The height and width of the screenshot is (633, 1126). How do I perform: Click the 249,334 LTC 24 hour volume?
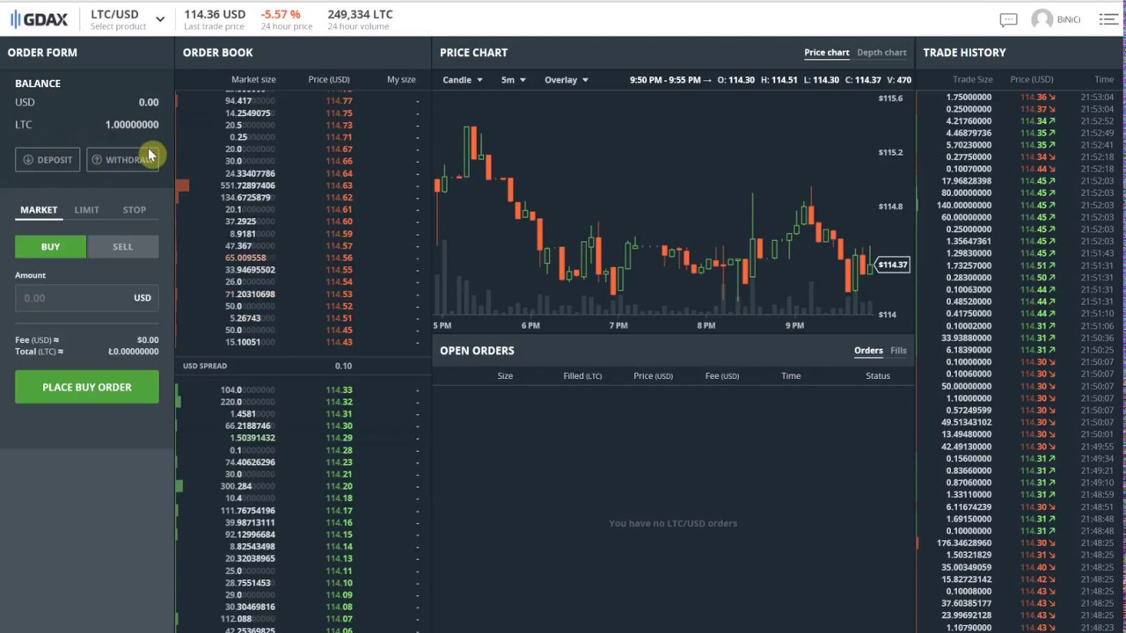(x=360, y=15)
